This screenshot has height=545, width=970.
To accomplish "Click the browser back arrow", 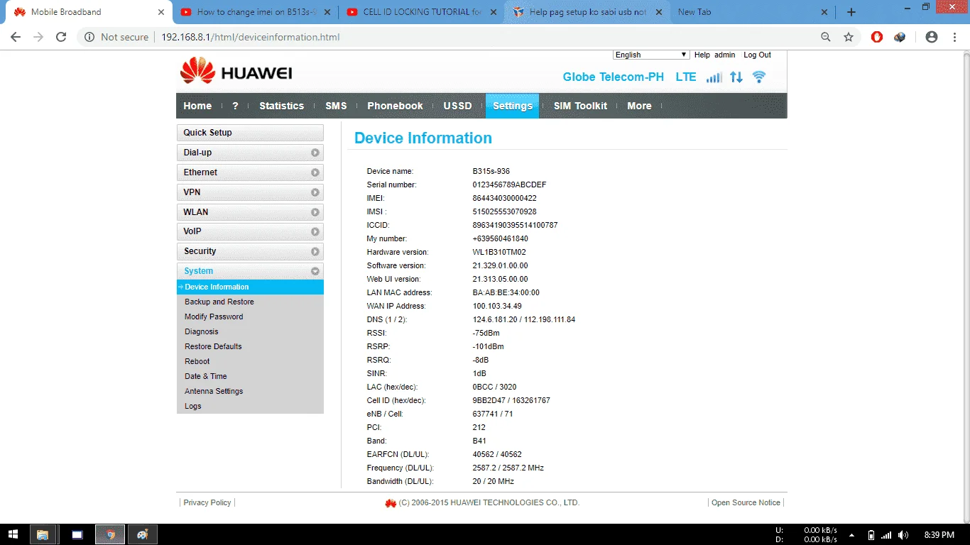I will (x=16, y=37).
